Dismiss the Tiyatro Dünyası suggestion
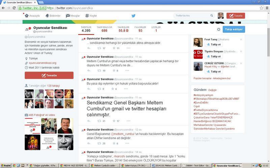The height and width of the screenshot is (168, 270). pos(241,51)
